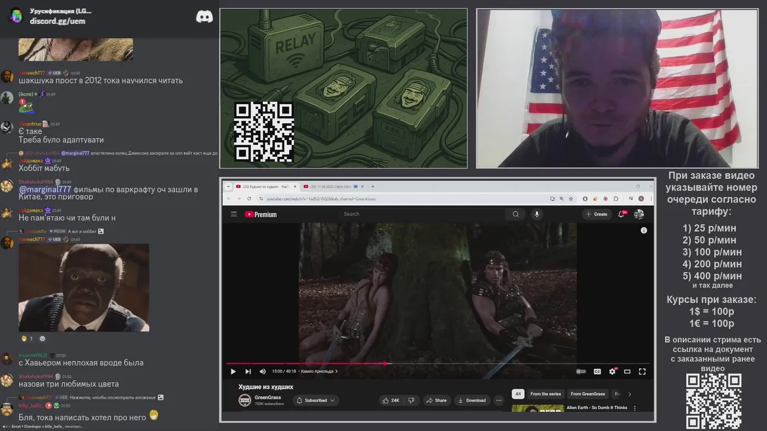The height and width of the screenshot is (431, 767).
Task: Click 'назови три любимых цвета' message
Action: 68,384
